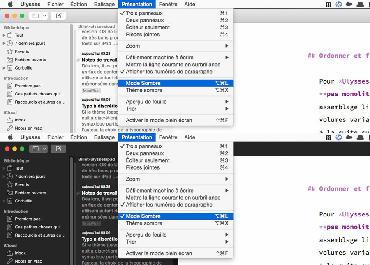Image resolution: width=370 pixels, height=265 pixels.
Task: Click the cloud status icon in the upper menu bar
Action: pyautogui.click(x=349, y=4)
